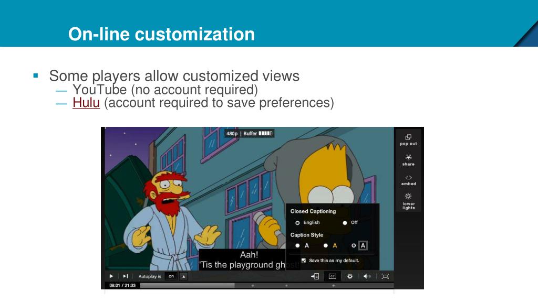Click the Closed Captioning heading

pos(313,211)
